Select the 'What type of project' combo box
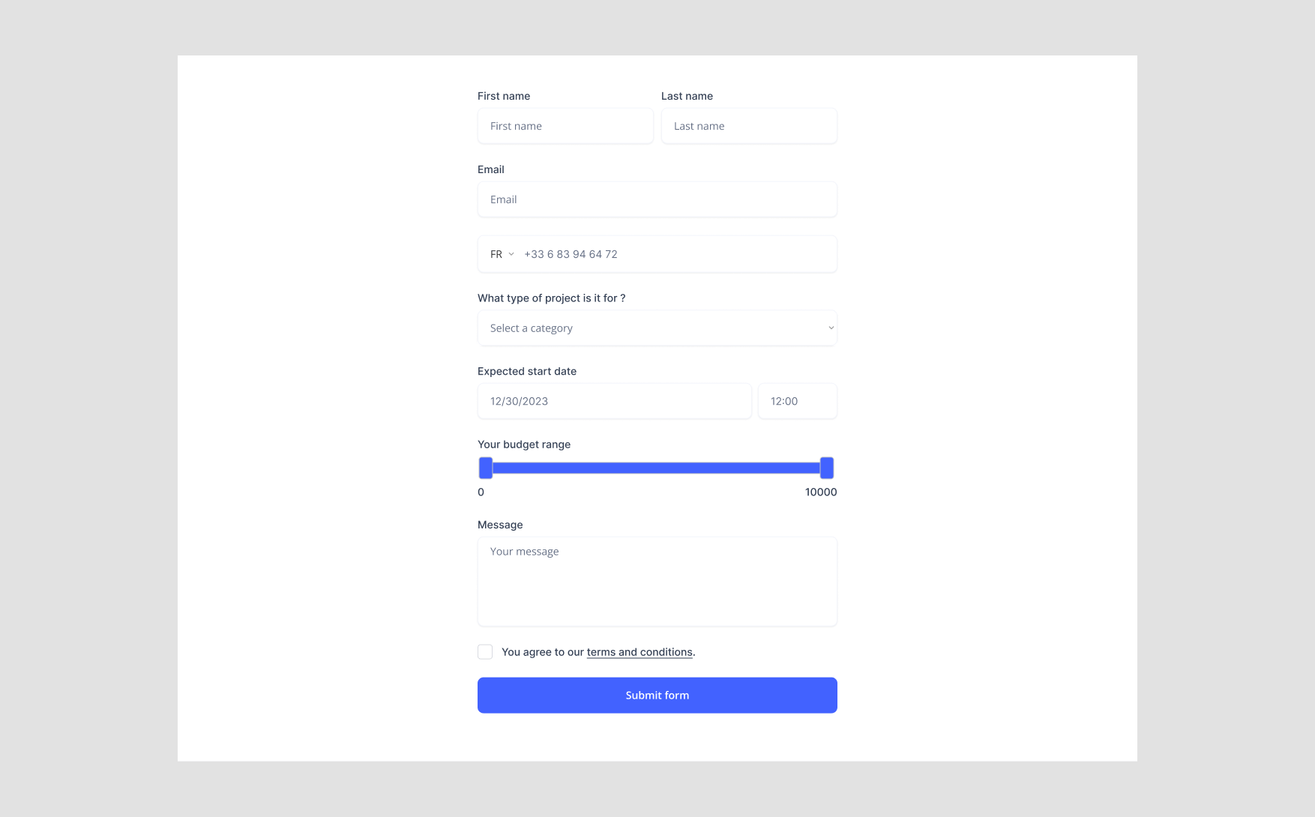Screen dimensions: 1315x817 pyautogui.click(x=657, y=328)
